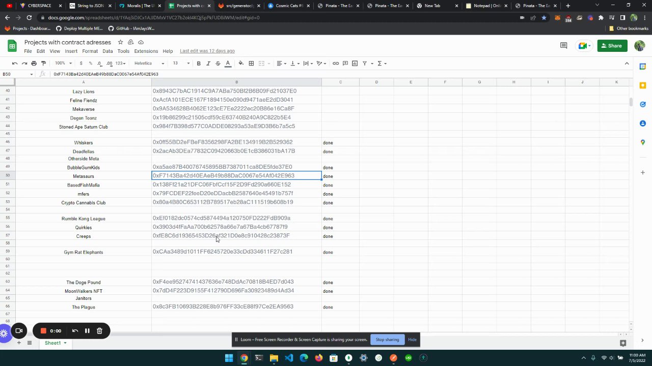Open Google Maps side panel icon
This screenshot has width=652, height=366.
pos(643,142)
